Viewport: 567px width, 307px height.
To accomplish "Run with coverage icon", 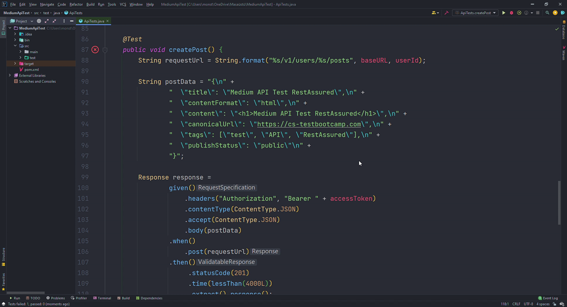I will pos(519,13).
